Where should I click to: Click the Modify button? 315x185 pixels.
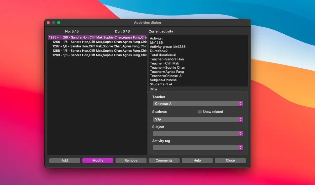[x=98, y=160]
